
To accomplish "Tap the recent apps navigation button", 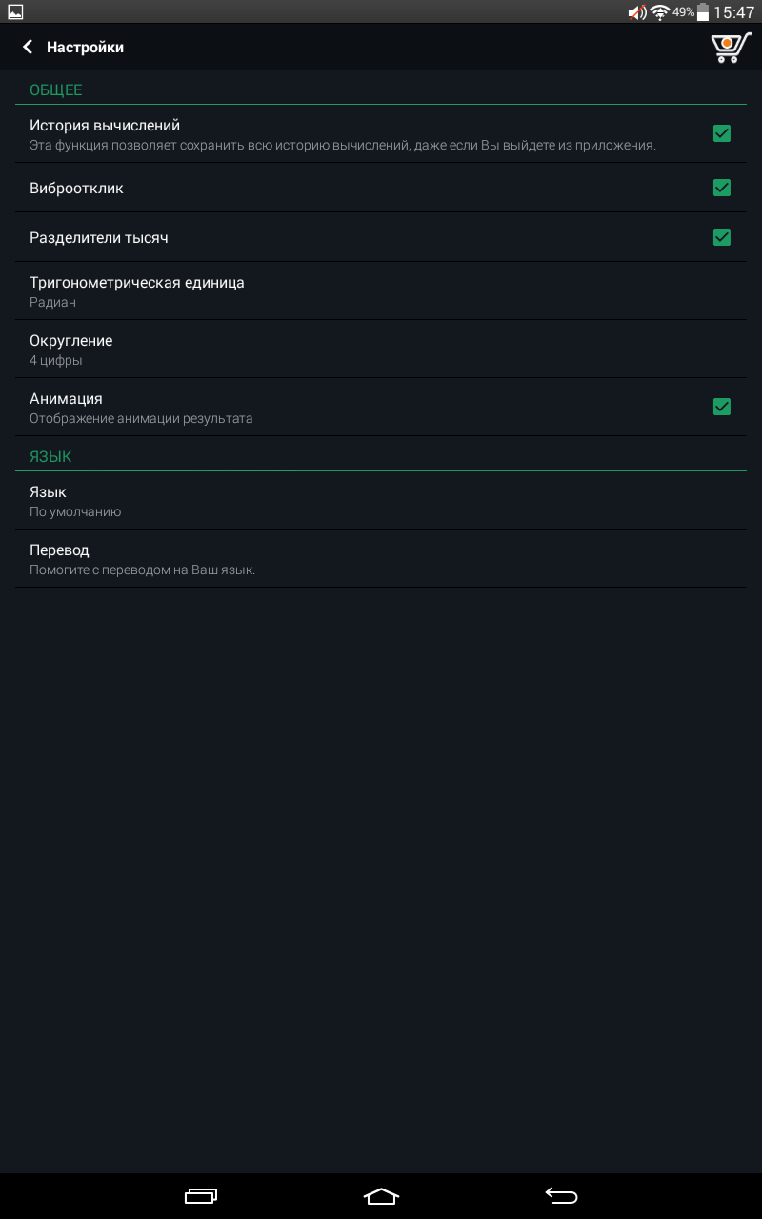I will [201, 1196].
